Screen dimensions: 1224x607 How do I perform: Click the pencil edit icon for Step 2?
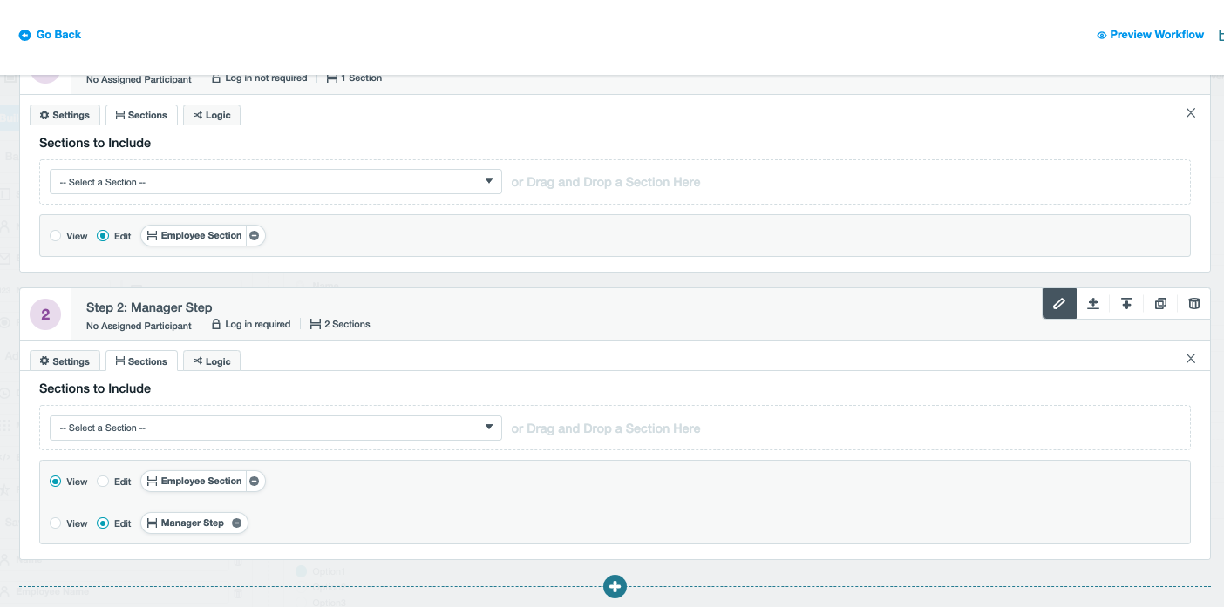click(x=1059, y=304)
